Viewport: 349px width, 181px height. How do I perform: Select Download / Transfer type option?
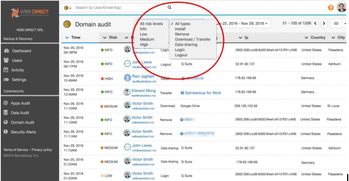(193, 39)
